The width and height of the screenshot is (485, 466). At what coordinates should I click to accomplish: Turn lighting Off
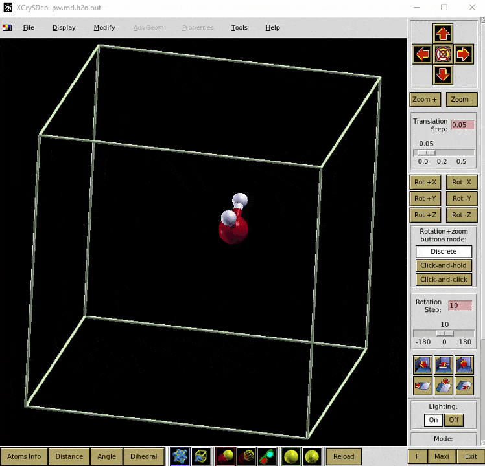click(x=454, y=420)
